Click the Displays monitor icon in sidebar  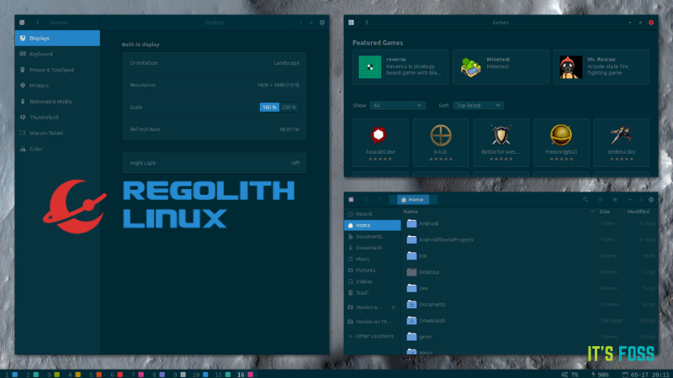(x=23, y=38)
